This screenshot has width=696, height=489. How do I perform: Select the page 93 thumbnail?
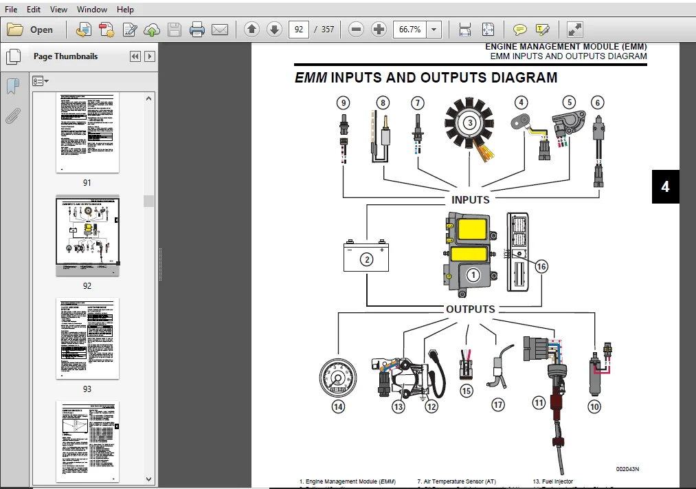tap(87, 338)
